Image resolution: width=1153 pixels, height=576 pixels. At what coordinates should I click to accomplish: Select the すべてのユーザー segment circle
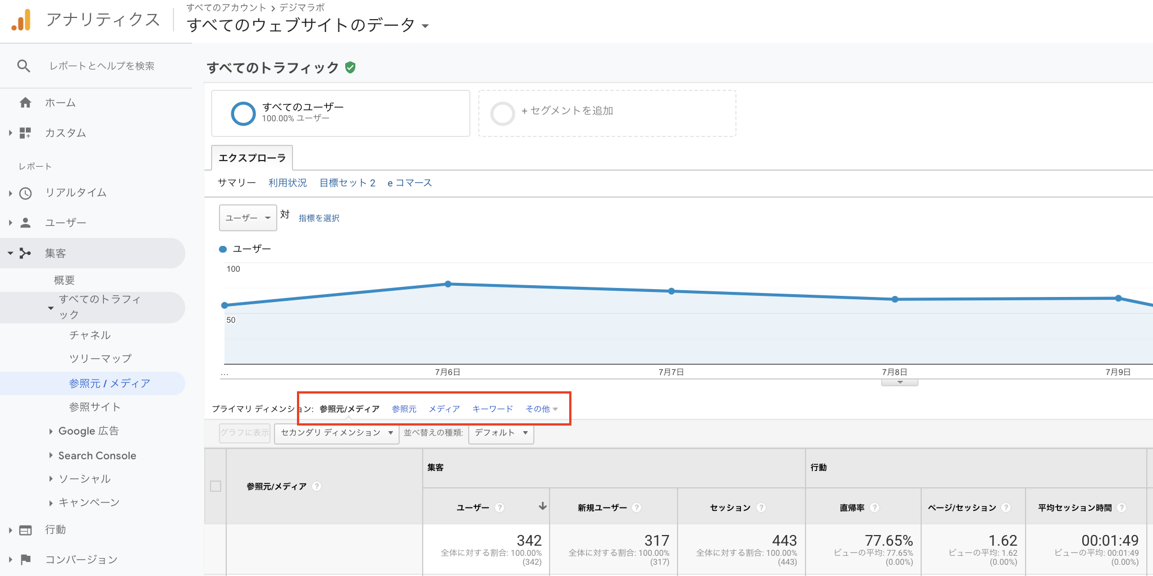(243, 113)
